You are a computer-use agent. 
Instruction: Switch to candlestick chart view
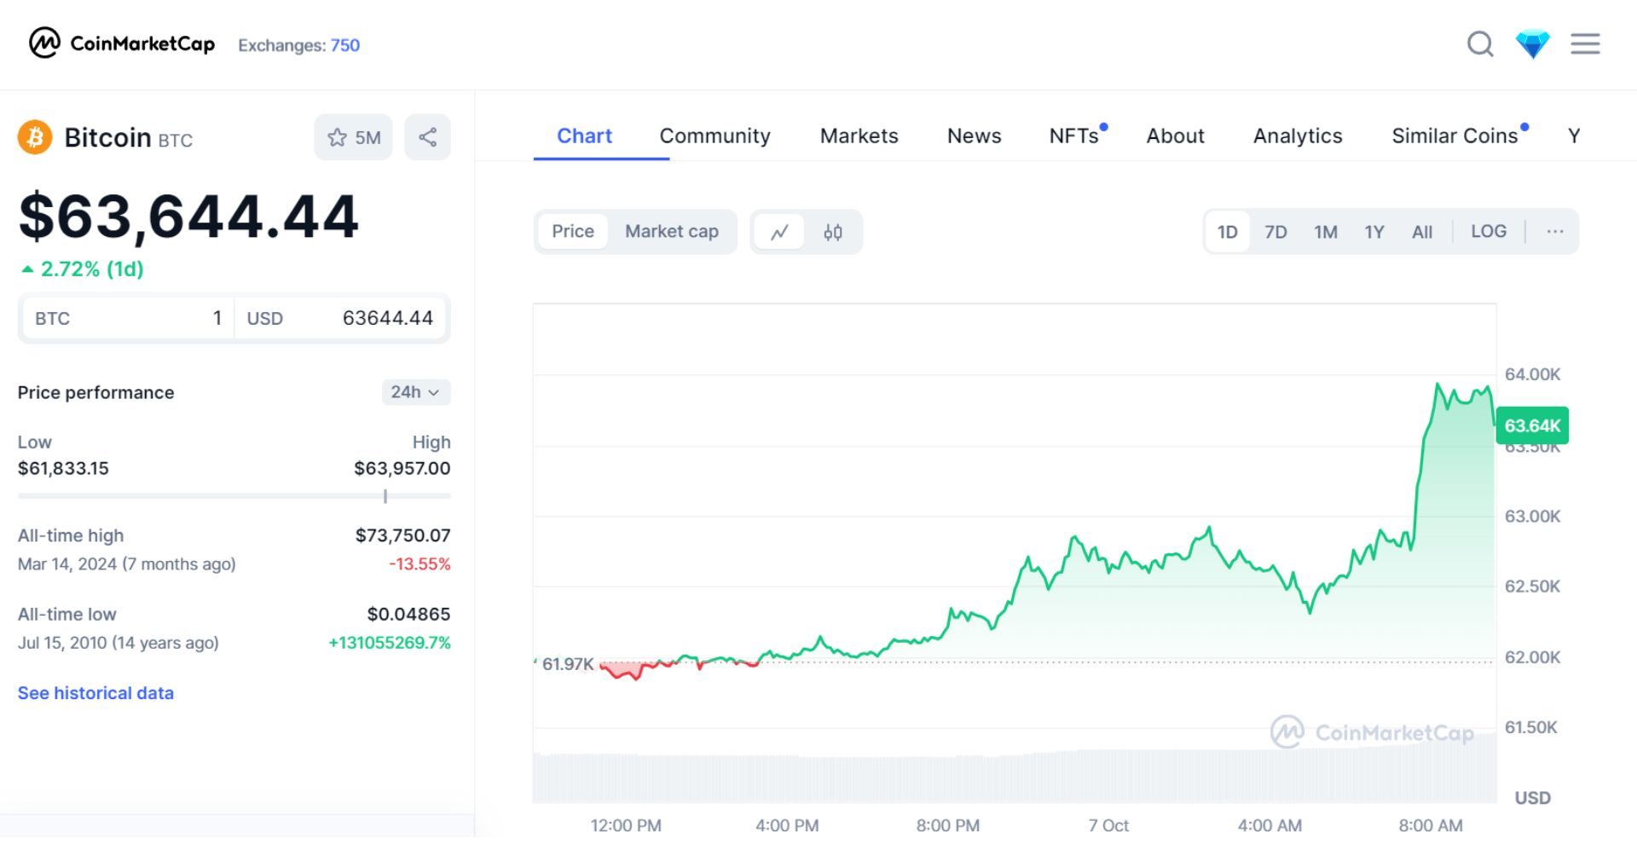pyautogui.click(x=832, y=231)
